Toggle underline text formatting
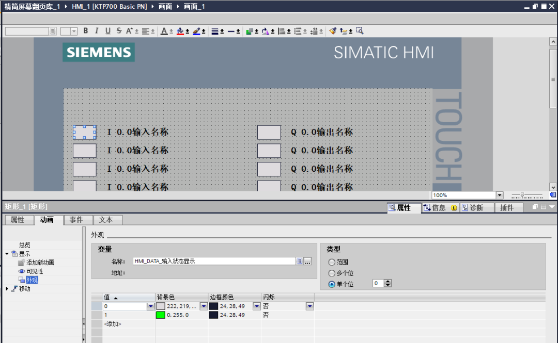Viewport: 558px width, 343px height. click(x=108, y=31)
